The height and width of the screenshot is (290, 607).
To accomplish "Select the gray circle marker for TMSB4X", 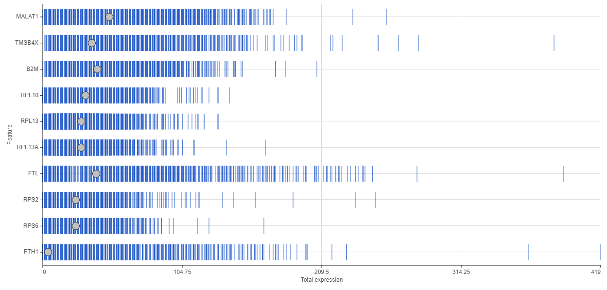I will (92, 43).
